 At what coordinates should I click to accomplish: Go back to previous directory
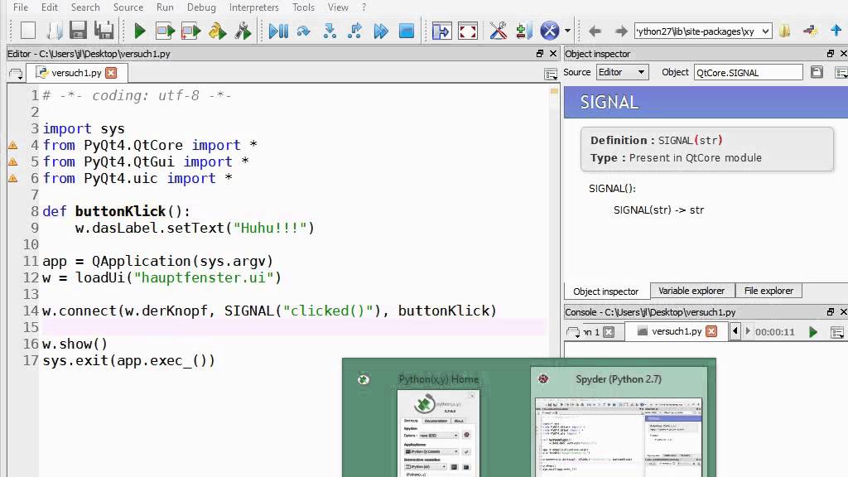[595, 31]
